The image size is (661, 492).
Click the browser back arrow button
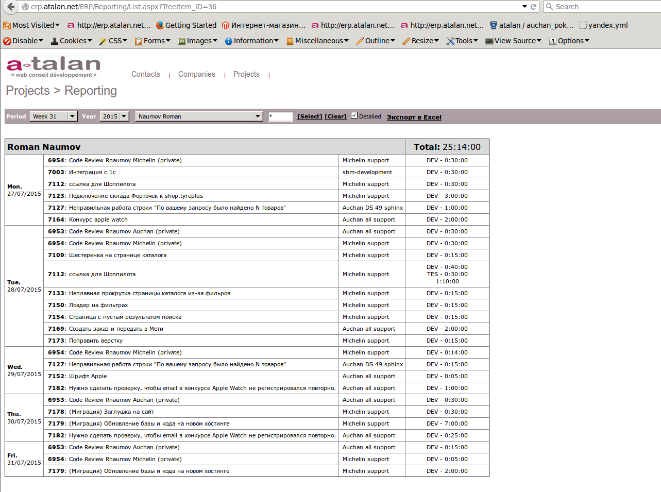click(11, 7)
